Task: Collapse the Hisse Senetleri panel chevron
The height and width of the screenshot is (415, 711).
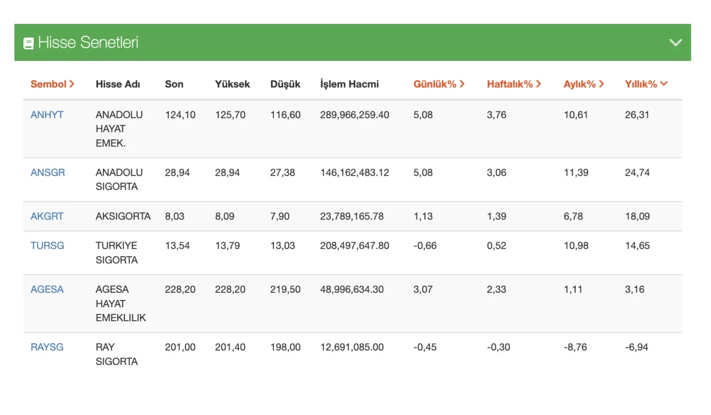Action: pyautogui.click(x=675, y=43)
